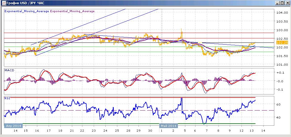Click date label 28 on time axis
The height and width of the screenshot is (137, 291).
tap(128, 131)
